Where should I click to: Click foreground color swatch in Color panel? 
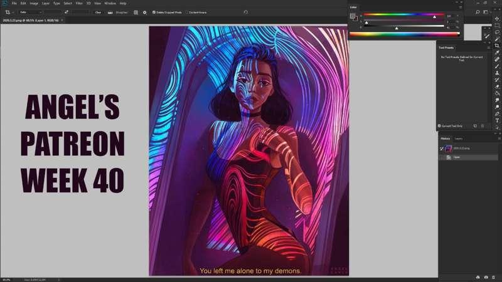click(353, 16)
